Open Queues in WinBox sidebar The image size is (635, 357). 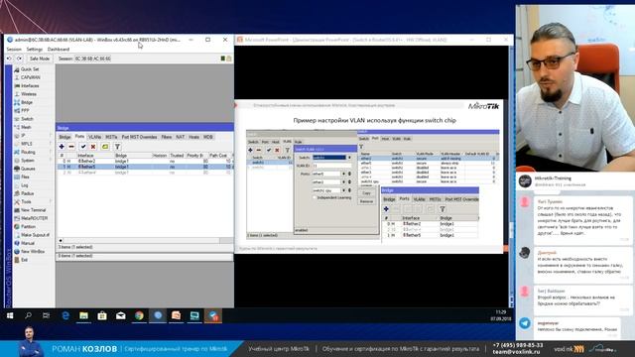28,169
